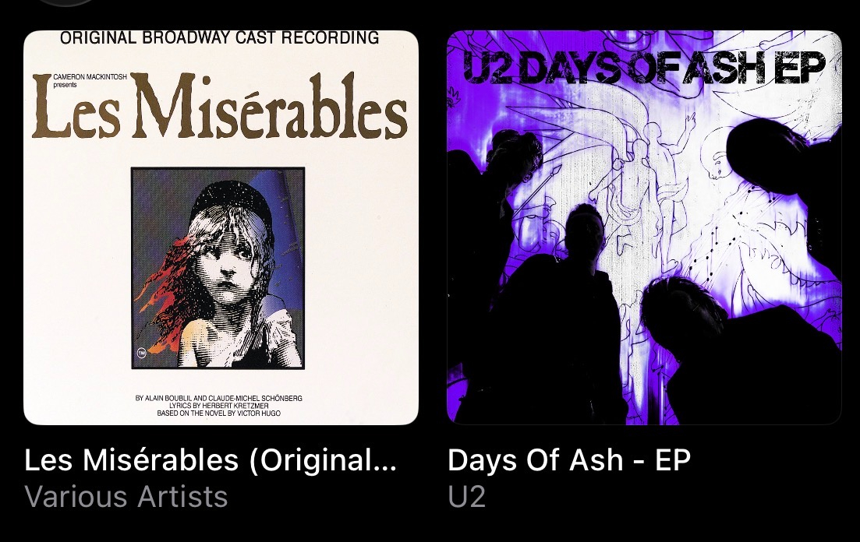Click the 'Lyrics by Herbert Kretzmer' credit line
The height and width of the screenshot is (542, 860).
click(x=218, y=406)
